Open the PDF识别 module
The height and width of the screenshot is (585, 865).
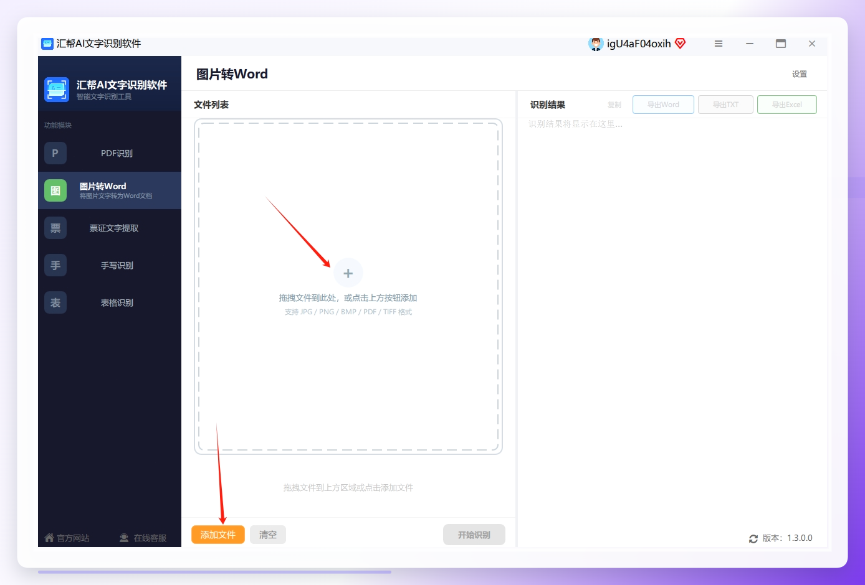[x=110, y=153]
